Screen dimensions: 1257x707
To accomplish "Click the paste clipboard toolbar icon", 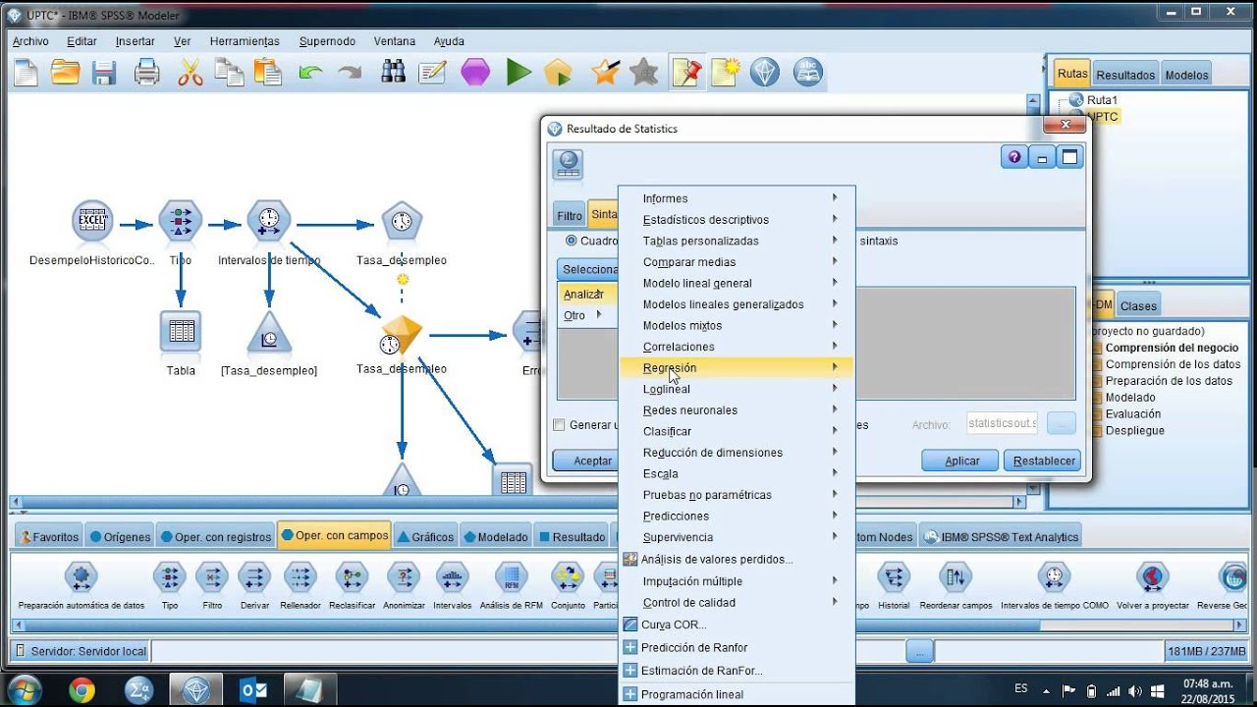I will pos(267,73).
